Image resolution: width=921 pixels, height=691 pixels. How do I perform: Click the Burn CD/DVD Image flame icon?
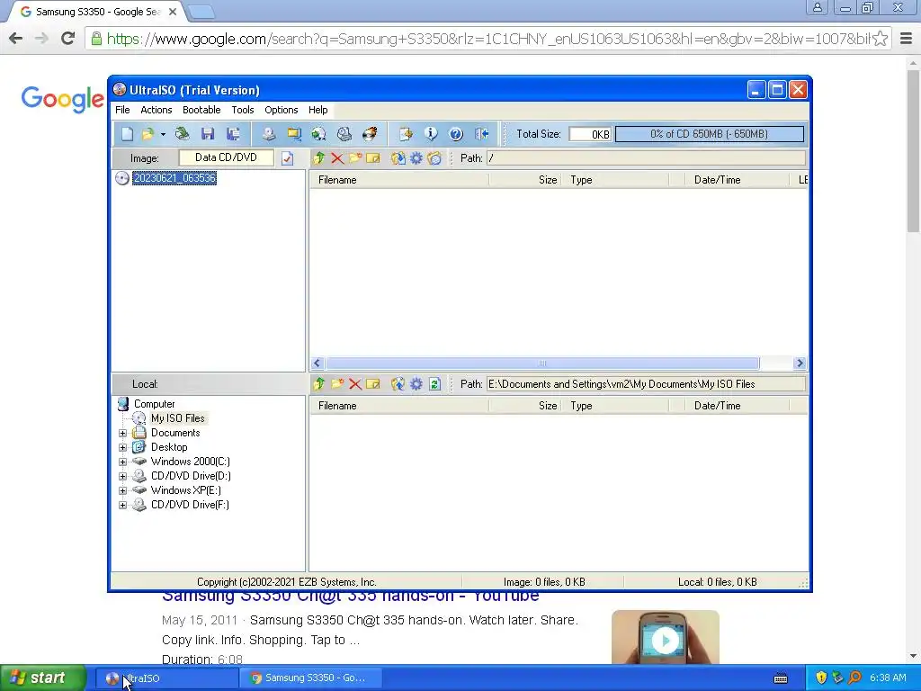(370, 134)
